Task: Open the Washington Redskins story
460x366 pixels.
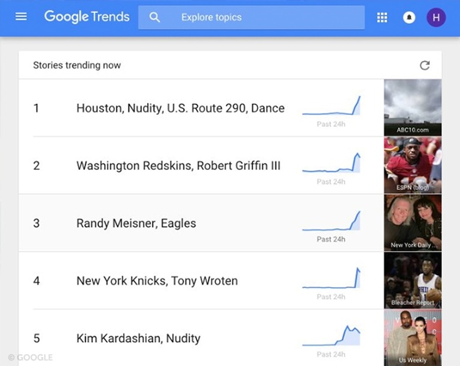Action: [179, 165]
